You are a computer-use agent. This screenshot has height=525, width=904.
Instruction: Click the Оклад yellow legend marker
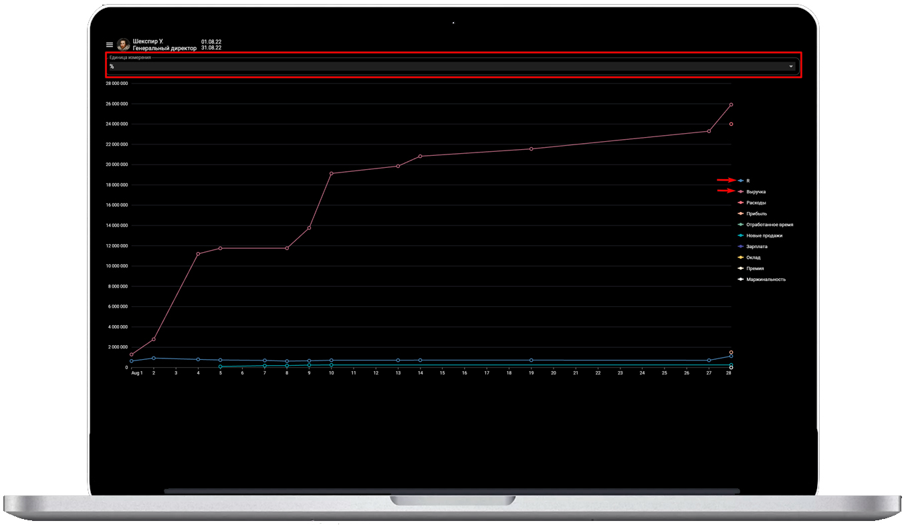pos(740,257)
